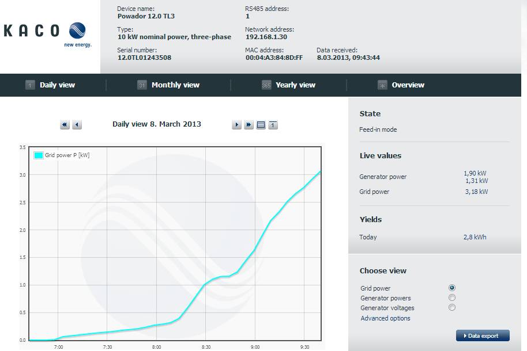527x351 pixels.
Task: Click the today icon beside the calendar
Action: 273,125
